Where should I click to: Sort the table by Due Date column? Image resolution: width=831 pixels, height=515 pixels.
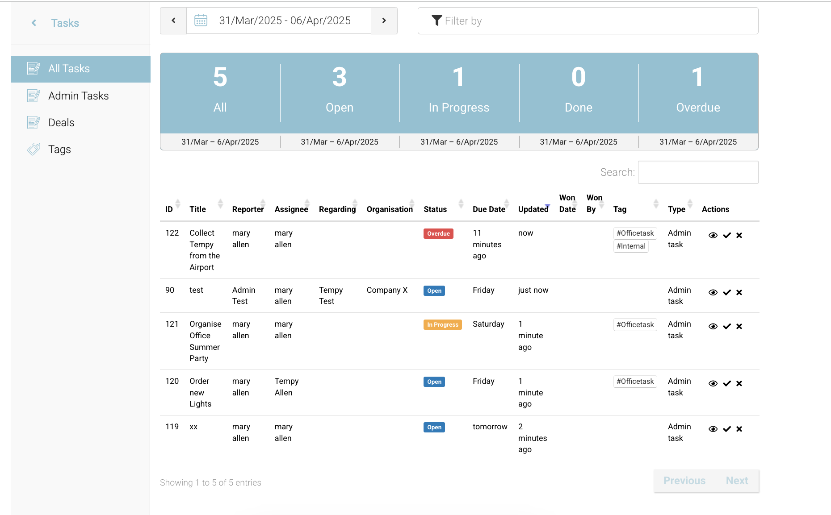tap(489, 209)
